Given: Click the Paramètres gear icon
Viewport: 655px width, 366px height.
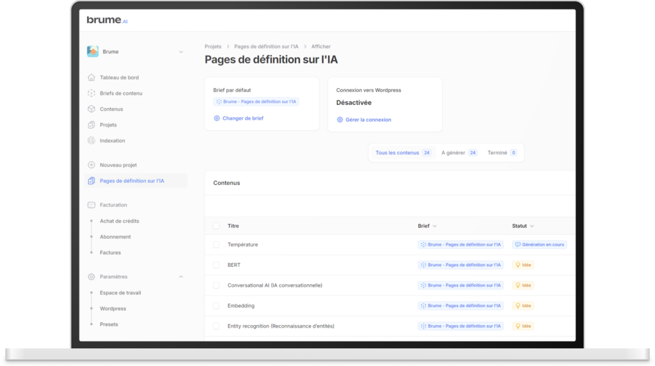Looking at the screenshot, I should 91,277.
